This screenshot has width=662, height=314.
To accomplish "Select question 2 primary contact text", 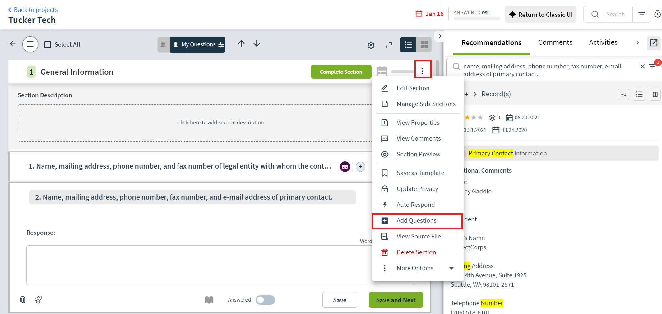I will (x=192, y=197).
